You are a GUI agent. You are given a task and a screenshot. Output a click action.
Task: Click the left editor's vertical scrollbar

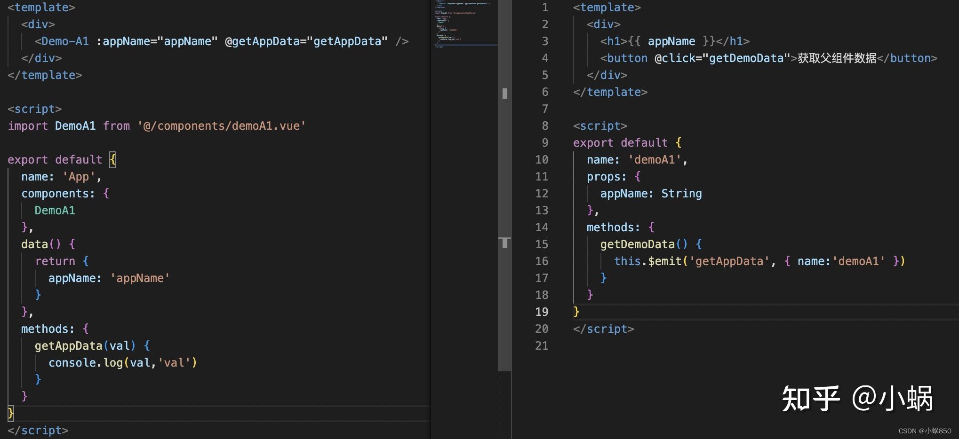pos(504,186)
